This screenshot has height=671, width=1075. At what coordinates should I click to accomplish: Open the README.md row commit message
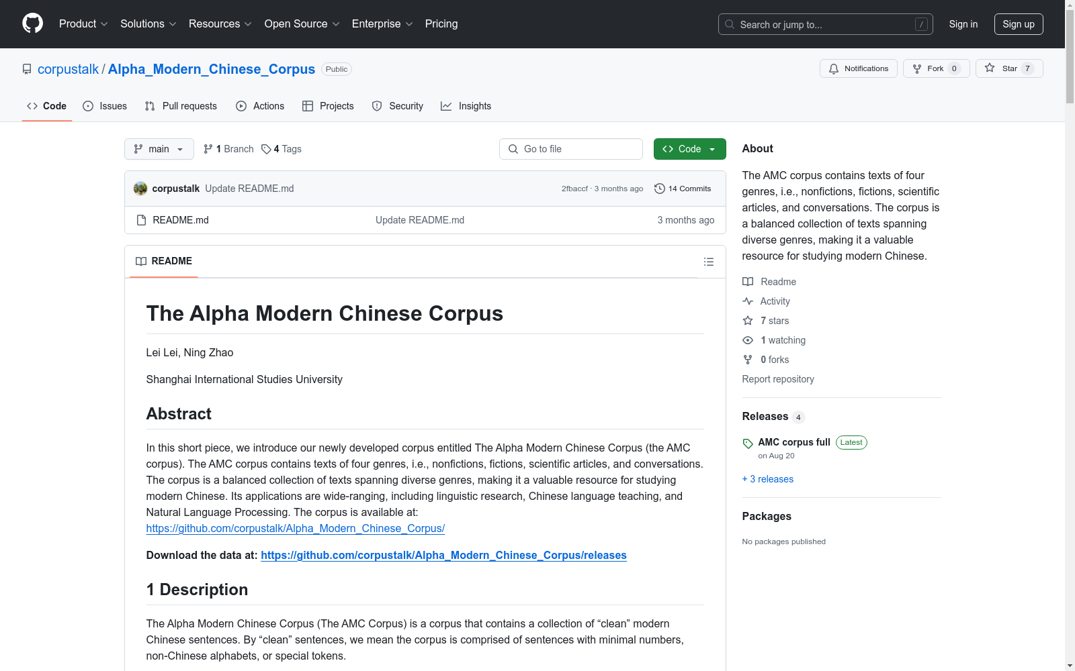[x=420, y=220]
